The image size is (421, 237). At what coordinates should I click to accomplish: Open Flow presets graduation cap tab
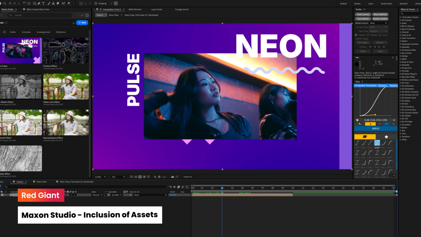(x=365, y=137)
